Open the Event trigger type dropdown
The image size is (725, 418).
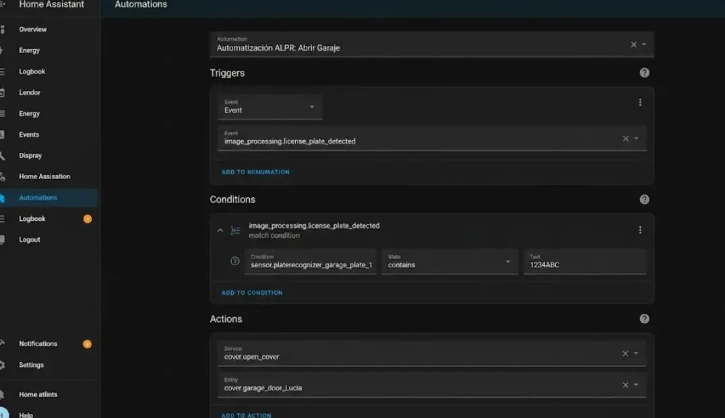point(311,106)
